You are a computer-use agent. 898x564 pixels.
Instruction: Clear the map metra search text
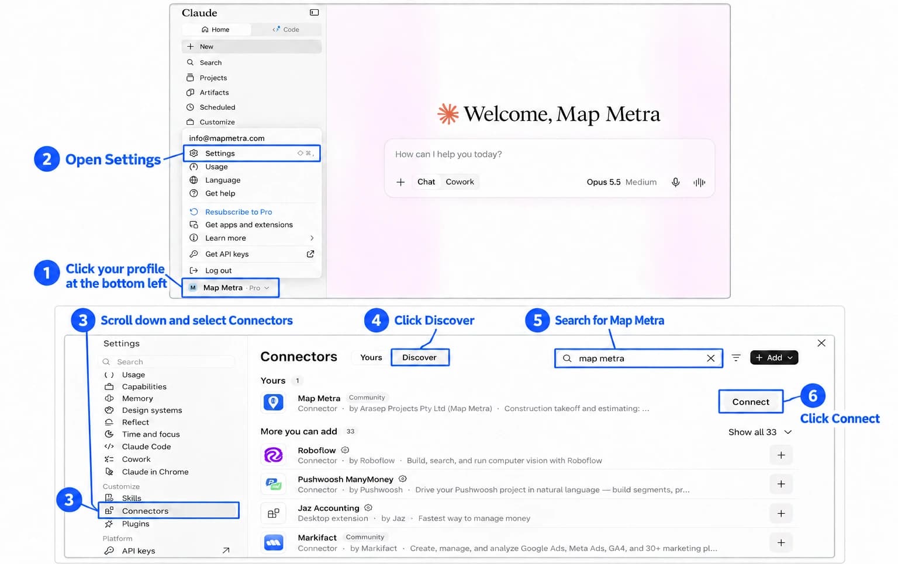coord(710,358)
